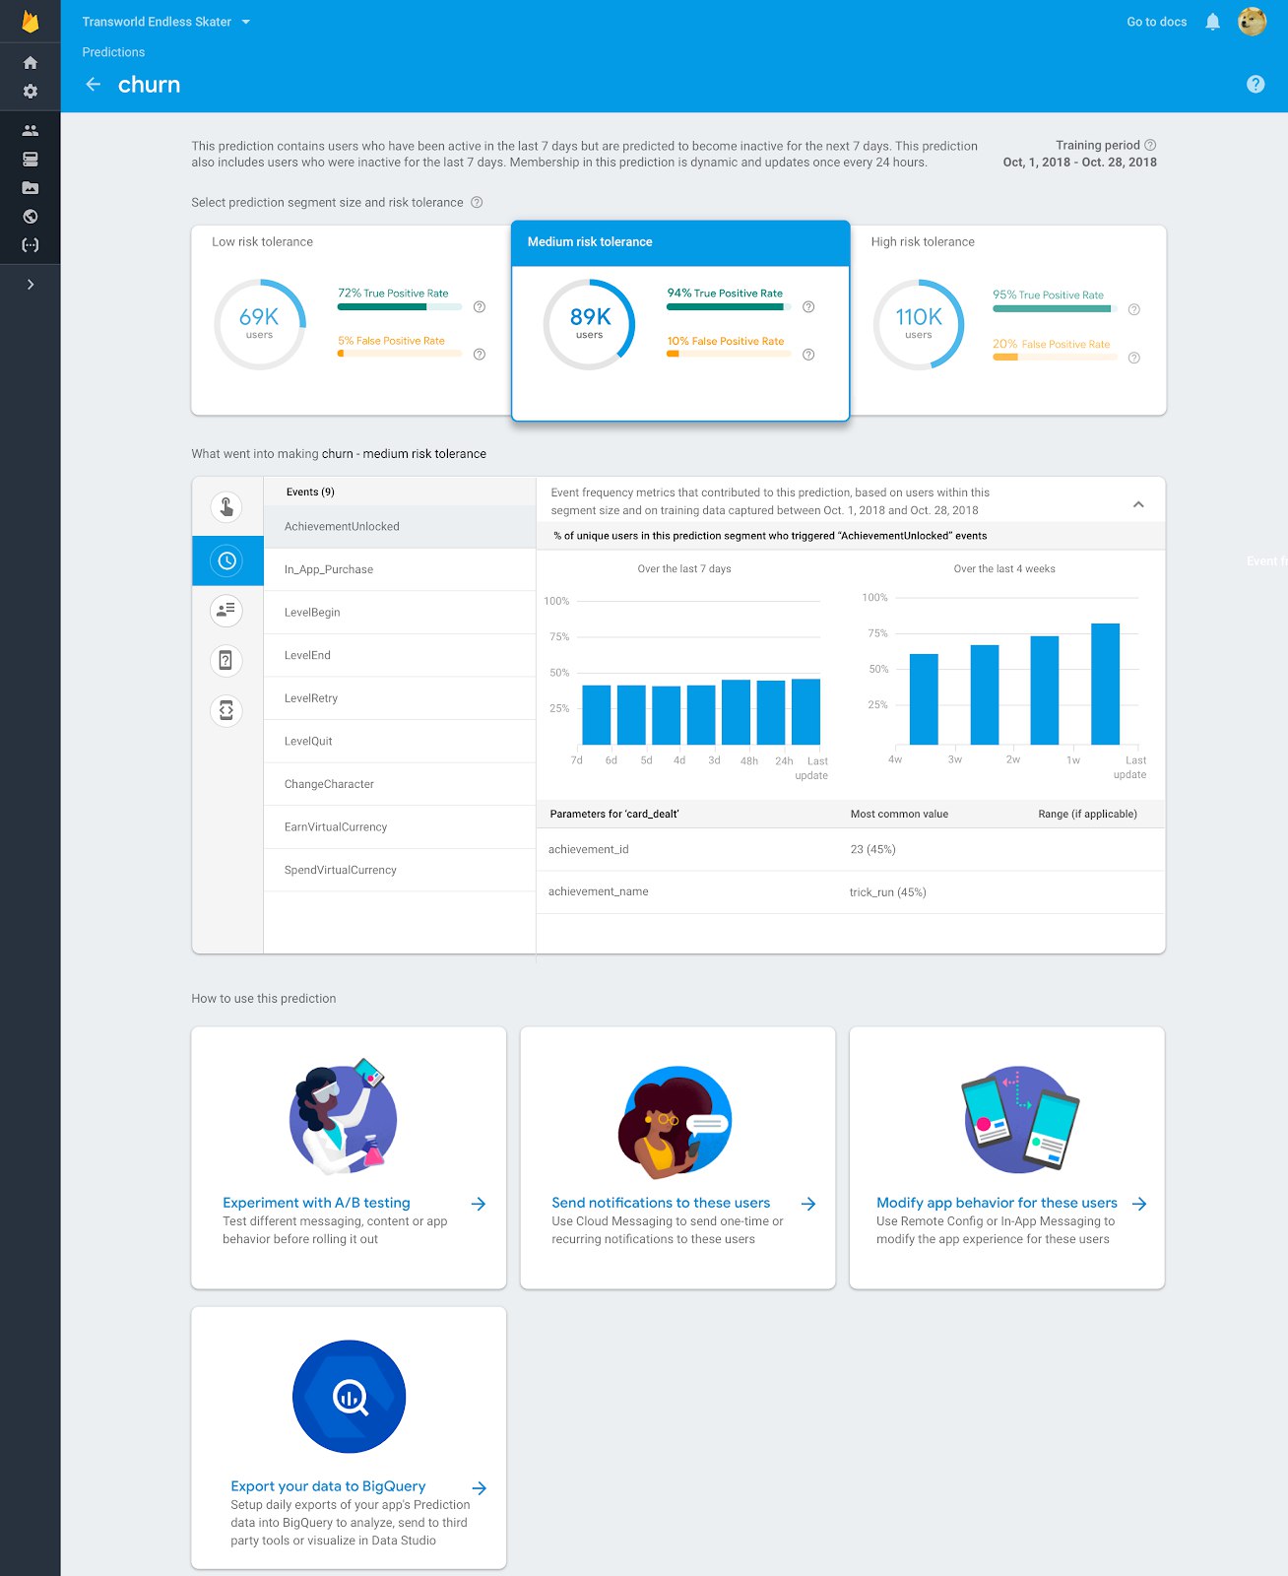The width and height of the screenshot is (1288, 1576).
Task: Click help icon for 72% True Positive Rate
Action: click(480, 307)
